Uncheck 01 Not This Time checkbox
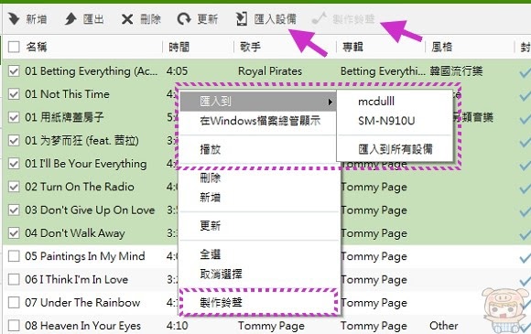Viewport: 531px width, 334px height. coord(14,94)
